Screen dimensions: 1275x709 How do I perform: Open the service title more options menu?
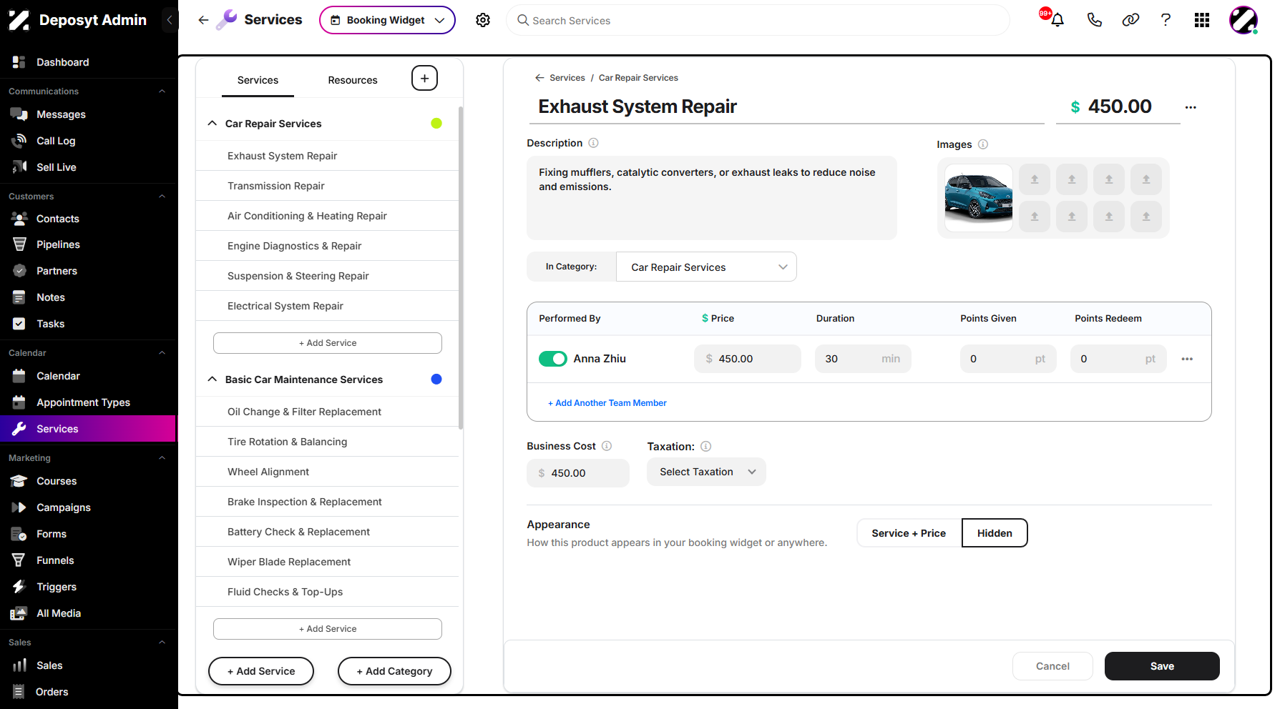(x=1191, y=107)
